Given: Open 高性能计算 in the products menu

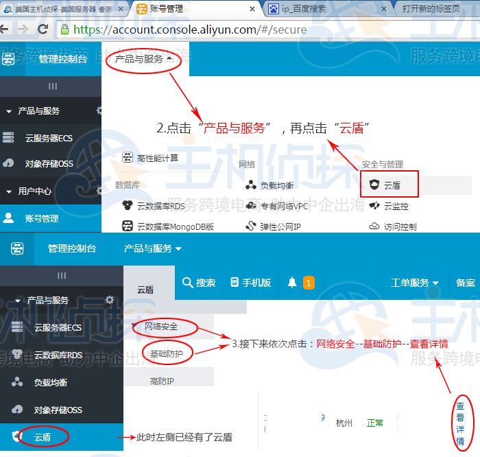Looking at the screenshot, I should click(x=157, y=158).
